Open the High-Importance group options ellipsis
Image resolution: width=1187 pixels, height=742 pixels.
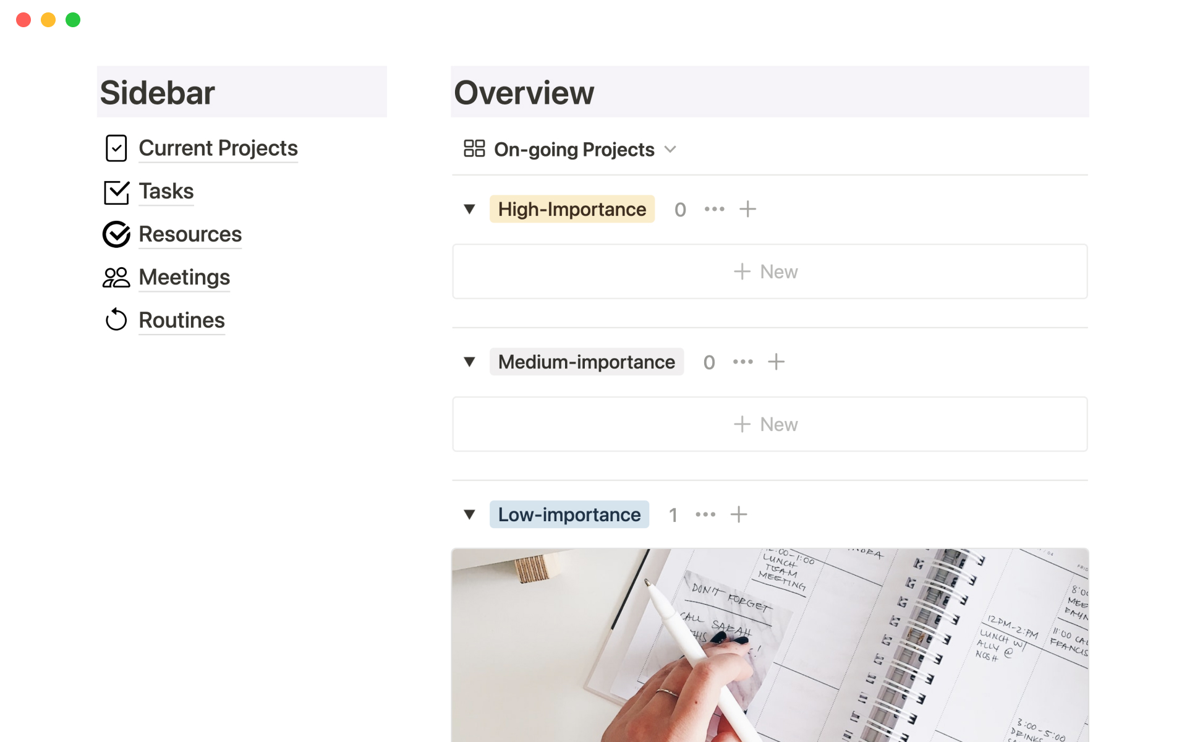tap(714, 210)
